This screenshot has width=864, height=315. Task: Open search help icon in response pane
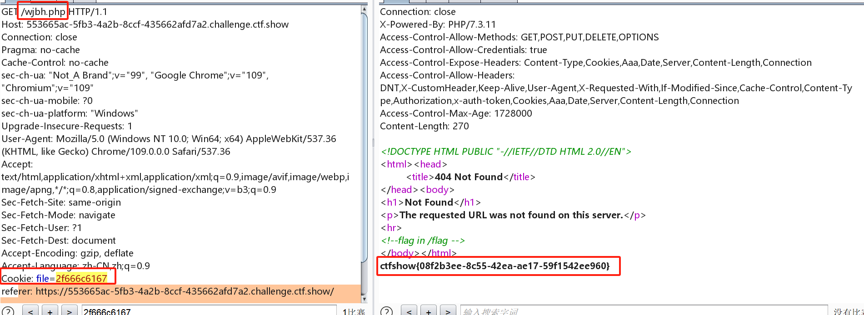pos(386,311)
